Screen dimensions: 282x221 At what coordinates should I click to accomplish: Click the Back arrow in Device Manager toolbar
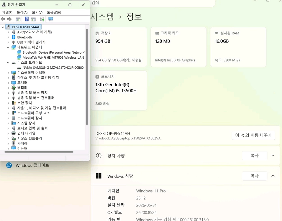(x=3, y=19)
